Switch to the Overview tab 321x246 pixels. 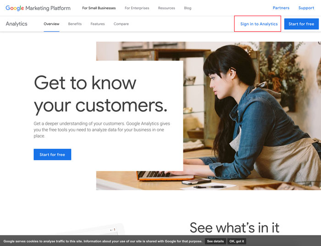51,24
